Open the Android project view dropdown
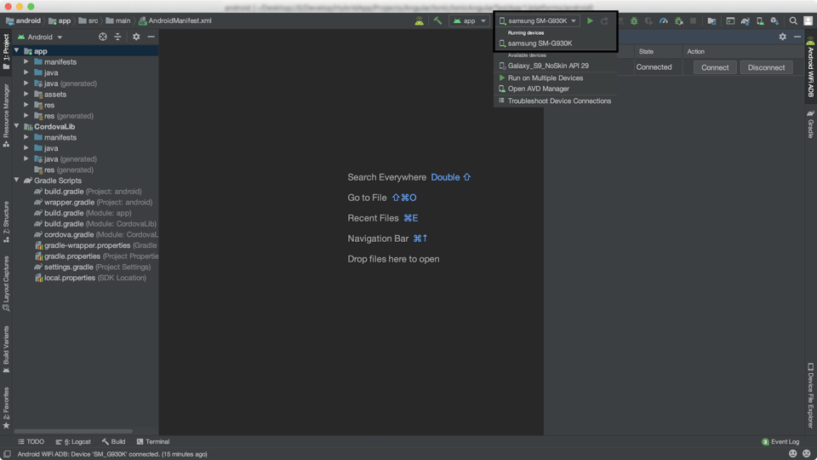The width and height of the screenshot is (817, 460). [40, 37]
